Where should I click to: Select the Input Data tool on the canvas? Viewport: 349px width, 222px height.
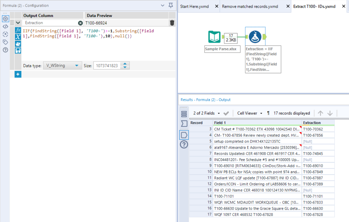click(x=215, y=37)
